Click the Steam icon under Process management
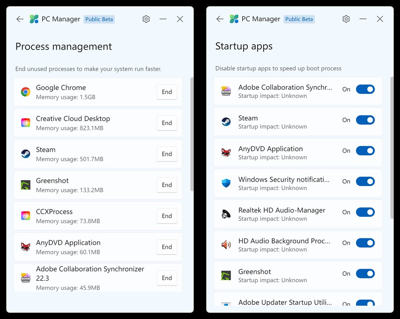 click(26, 153)
